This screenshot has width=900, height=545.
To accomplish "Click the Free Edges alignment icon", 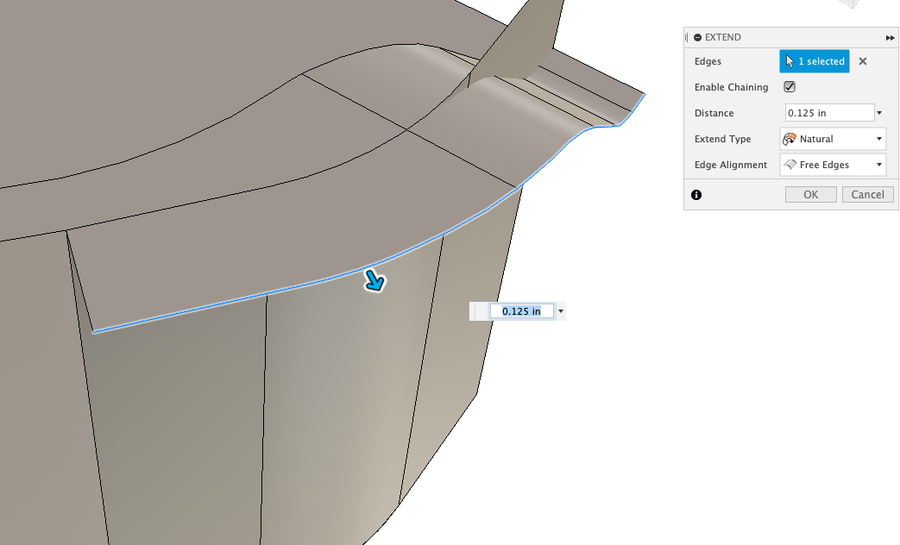I will (x=790, y=164).
